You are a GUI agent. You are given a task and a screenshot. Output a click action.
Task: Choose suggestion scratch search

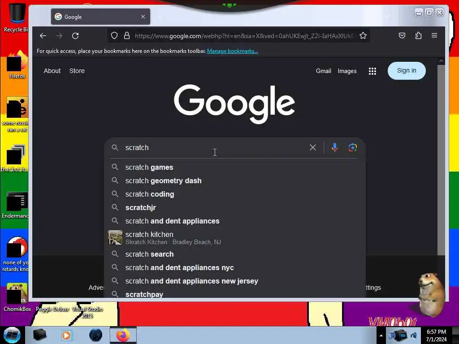tap(235, 254)
